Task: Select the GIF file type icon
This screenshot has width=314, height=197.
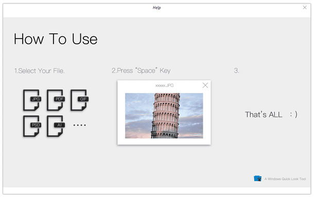Action: (x=79, y=100)
